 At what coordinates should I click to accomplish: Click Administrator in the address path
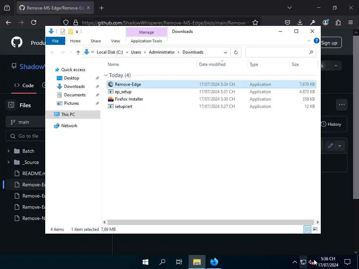[162, 52]
